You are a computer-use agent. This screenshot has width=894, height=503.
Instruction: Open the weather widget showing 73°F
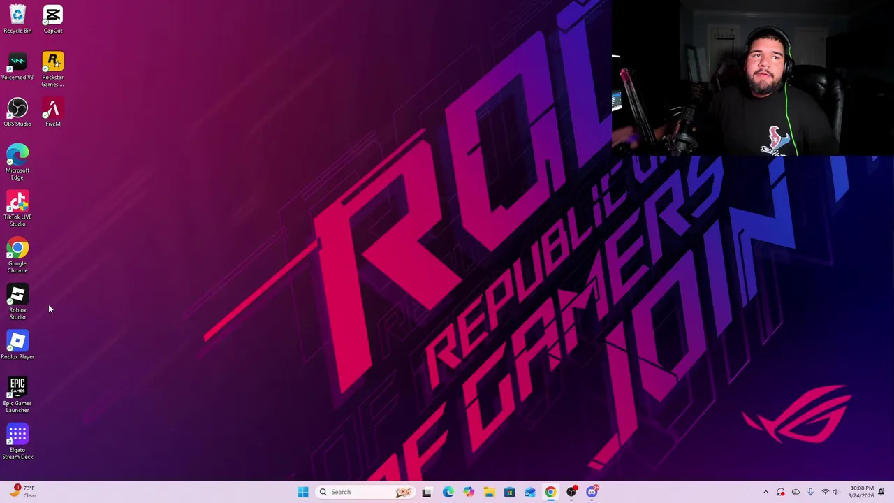pos(23,492)
